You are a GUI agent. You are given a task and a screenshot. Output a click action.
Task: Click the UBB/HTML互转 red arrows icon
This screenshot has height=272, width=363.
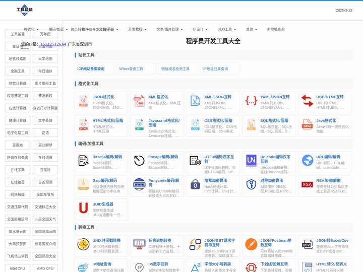307,101
